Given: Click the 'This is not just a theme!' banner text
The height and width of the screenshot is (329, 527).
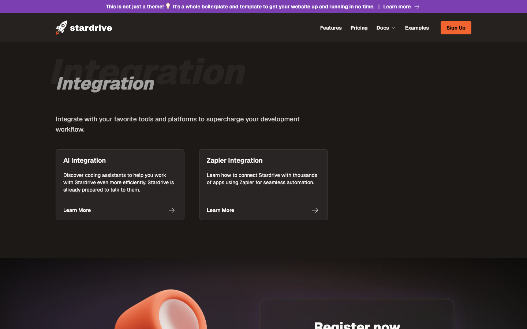Looking at the screenshot, I should coord(135,7).
